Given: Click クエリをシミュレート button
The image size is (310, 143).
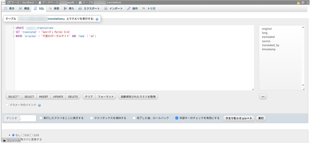Looking at the screenshot, I should pyautogui.click(x=239, y=118).
